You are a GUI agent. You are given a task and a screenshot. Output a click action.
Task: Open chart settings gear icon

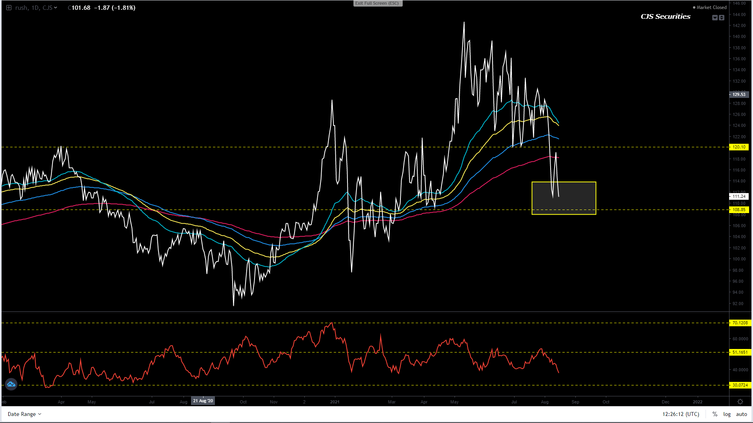740,402
